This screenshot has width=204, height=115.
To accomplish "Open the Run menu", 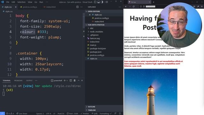I will point(41,2).
